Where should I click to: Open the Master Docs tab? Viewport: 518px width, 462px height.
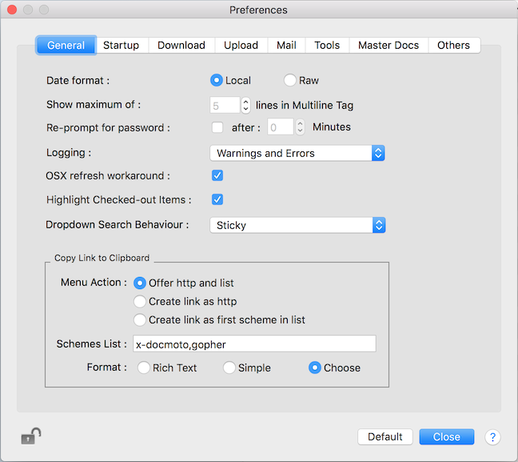(x=388, y=45)
